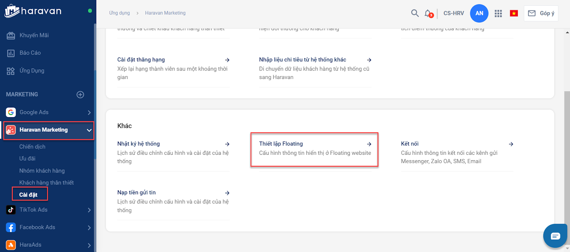Go to Báo Cáo menu
The width and height of the screenshot is (570, 252).
click(30, 53)
